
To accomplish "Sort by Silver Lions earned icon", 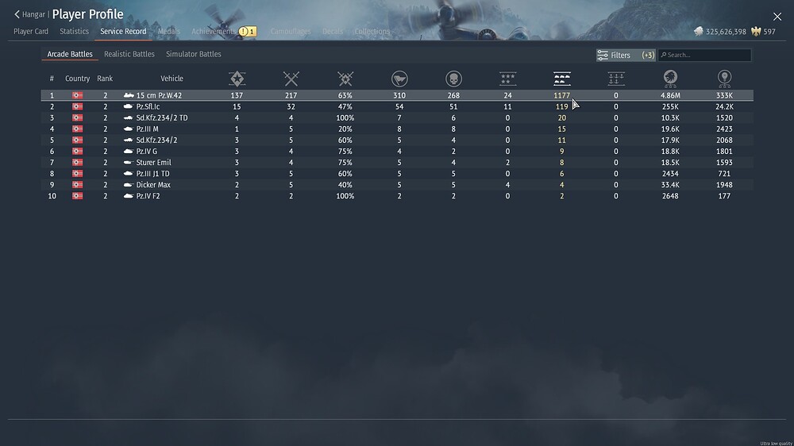I will (x=670, y=79).
